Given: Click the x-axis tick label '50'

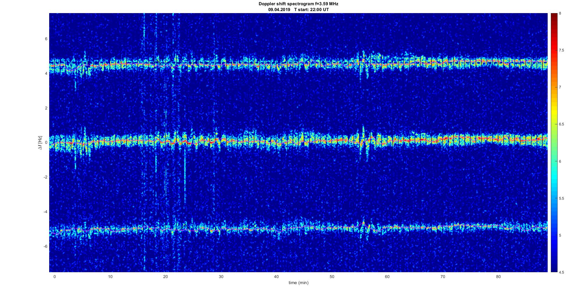Looking at the screenshot, I should pos(332,277).
